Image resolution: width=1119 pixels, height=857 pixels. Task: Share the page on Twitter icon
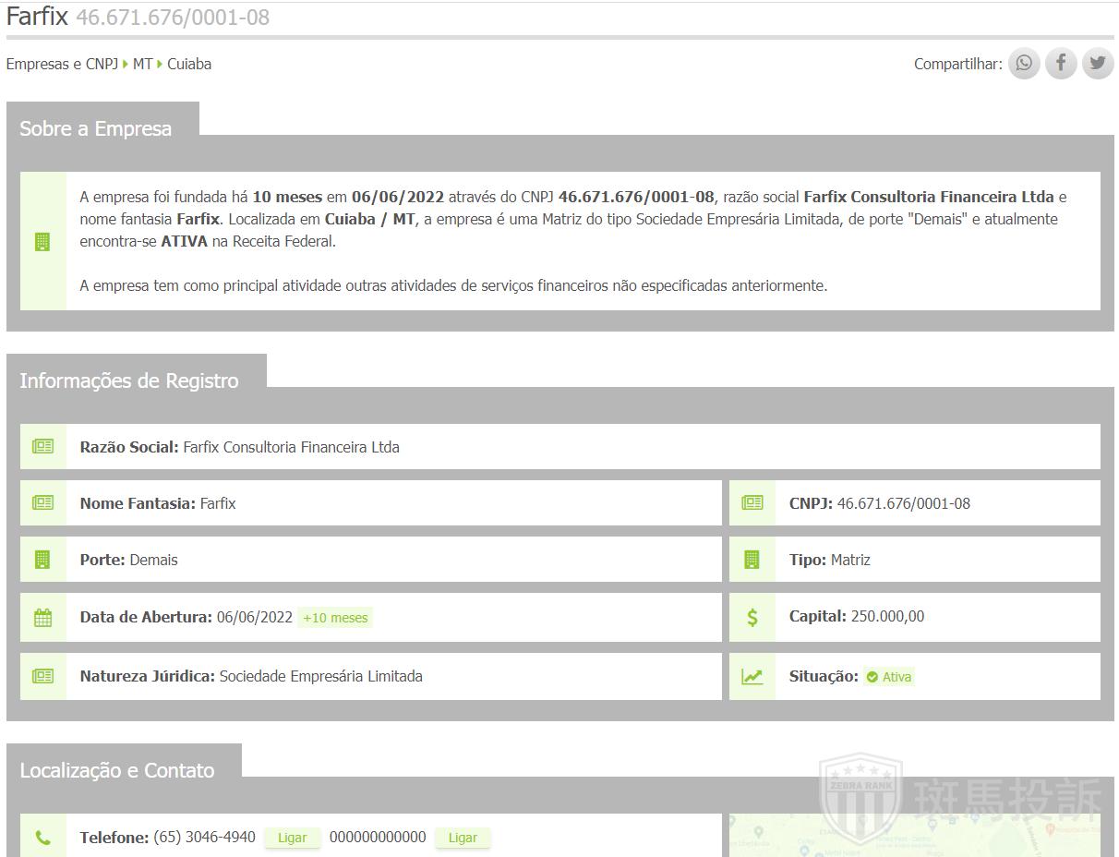[x=1098, y=64]
